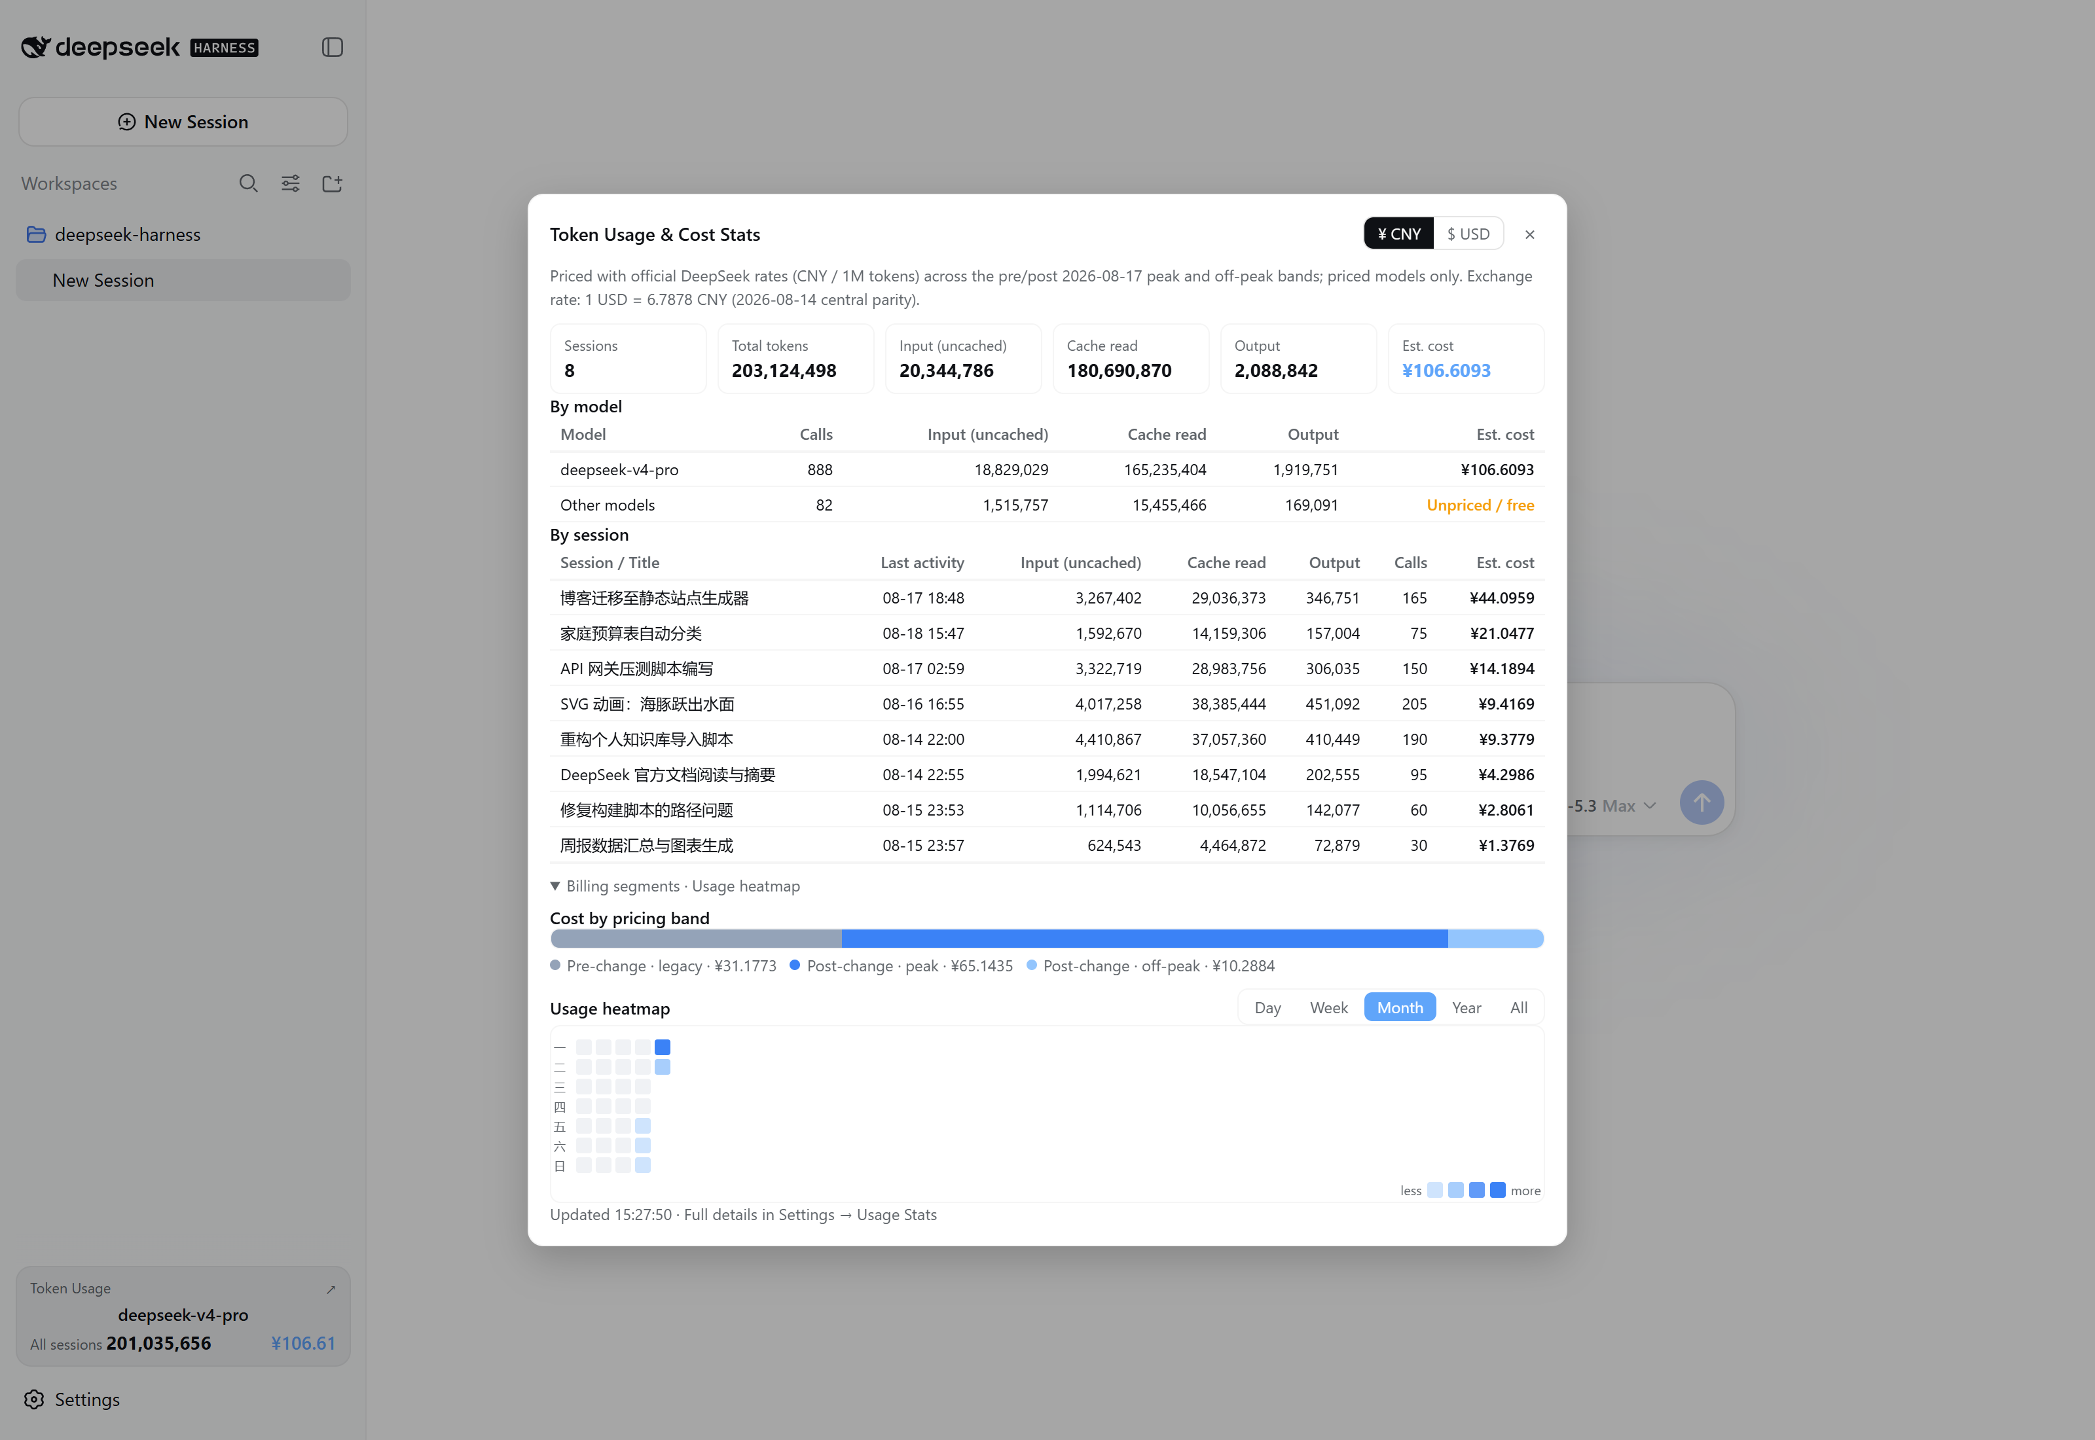Click the Updated 15:27:50 footer text
Image resolution: width=2095 pixels, height=1440 pixels.
(611, 1214)
